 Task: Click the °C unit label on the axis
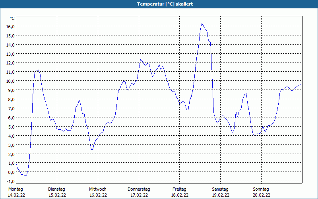click(x=12, y=18)
